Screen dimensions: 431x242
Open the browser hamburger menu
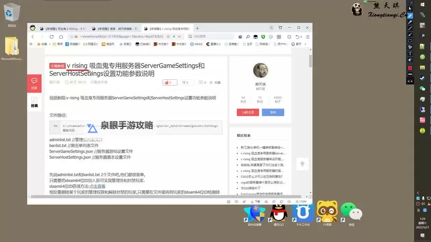coord(307,36)
